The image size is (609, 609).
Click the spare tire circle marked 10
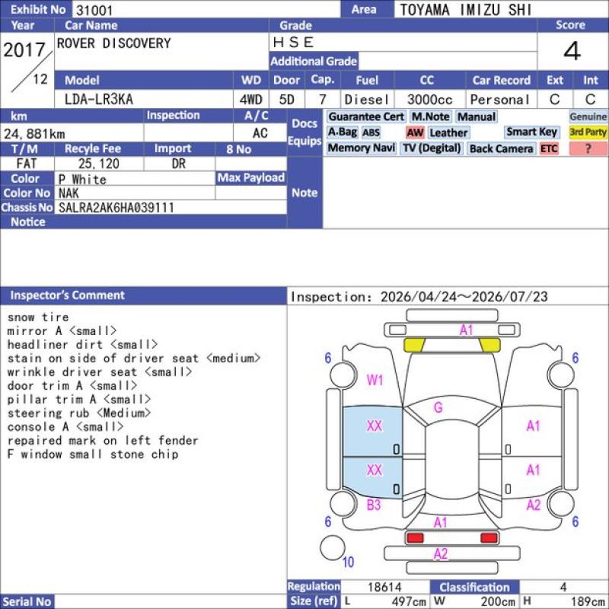[x=333, y=547]
